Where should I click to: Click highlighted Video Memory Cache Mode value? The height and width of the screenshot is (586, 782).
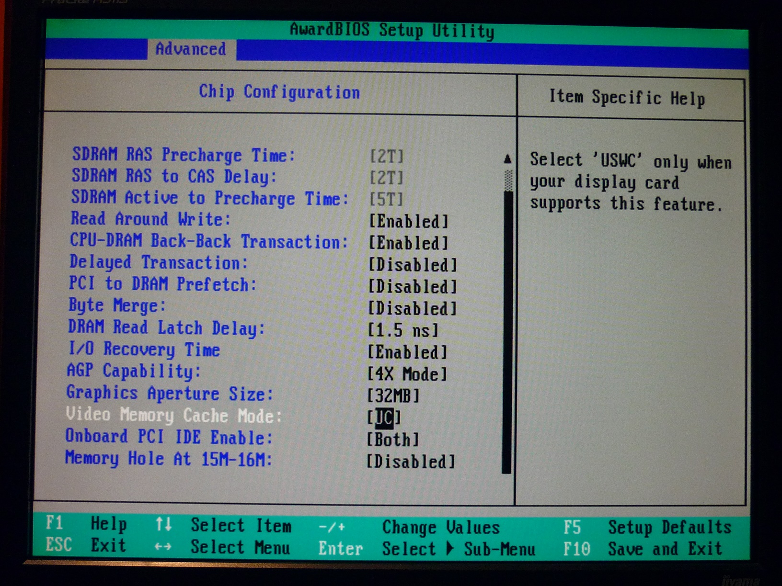tap(384, 417)
